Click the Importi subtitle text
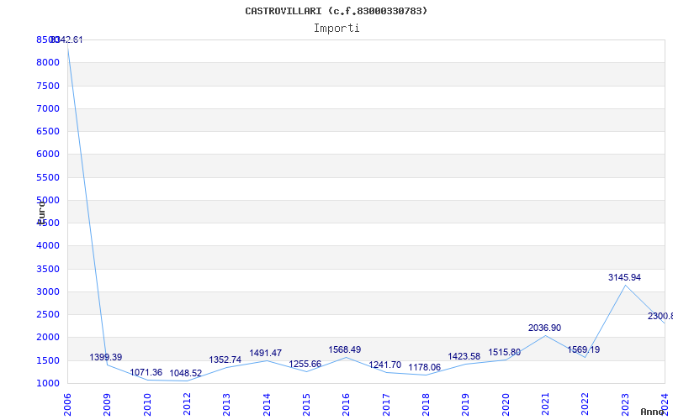 tap(336, 28)
